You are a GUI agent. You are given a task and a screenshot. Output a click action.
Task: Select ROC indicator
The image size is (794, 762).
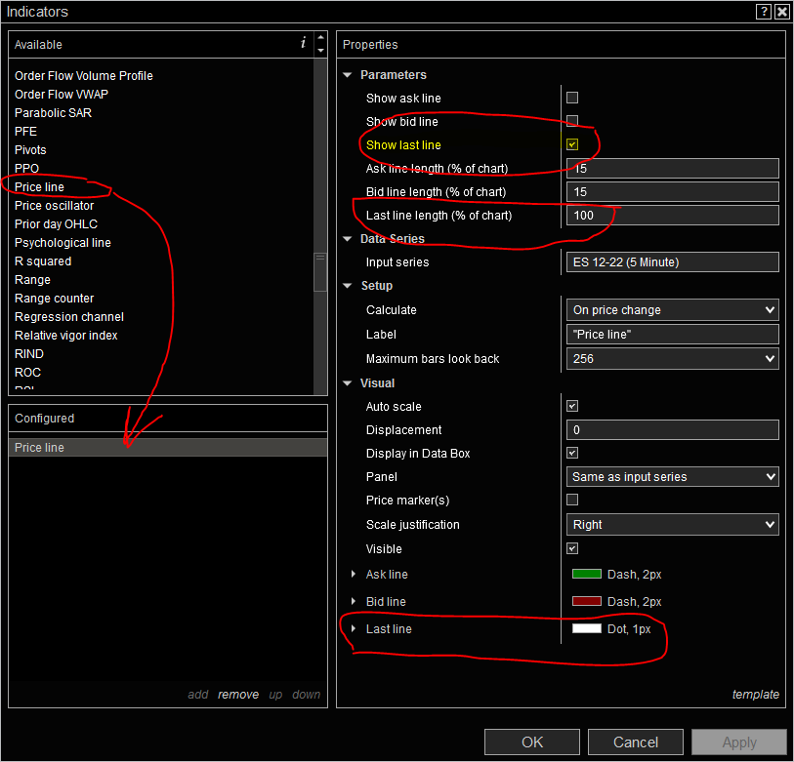(x=28, y=373)
